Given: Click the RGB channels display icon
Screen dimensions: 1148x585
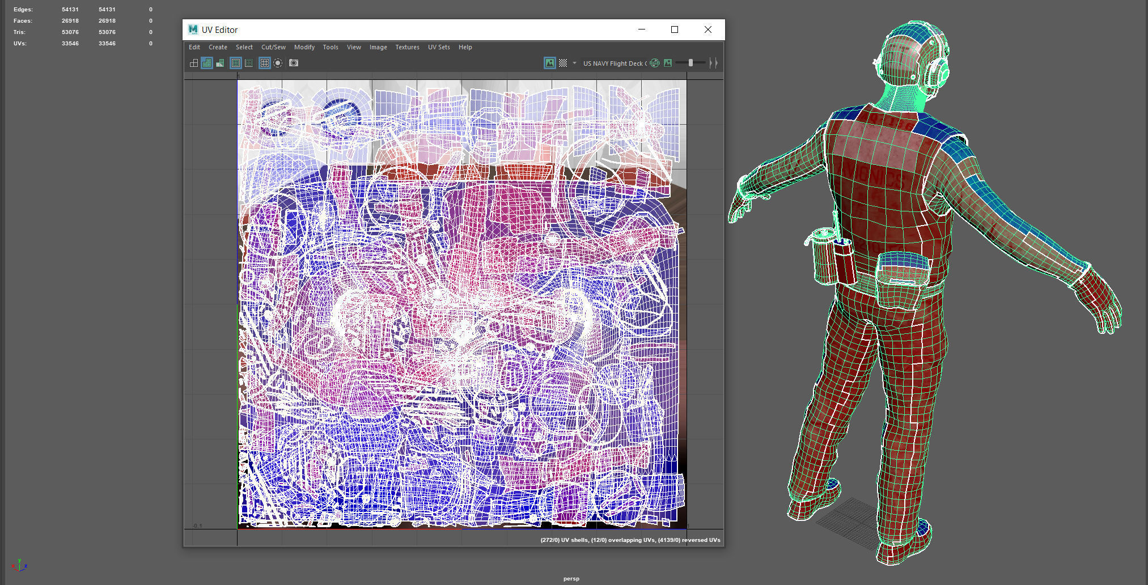Looking at the screenshot, I should tap(655, 63).
